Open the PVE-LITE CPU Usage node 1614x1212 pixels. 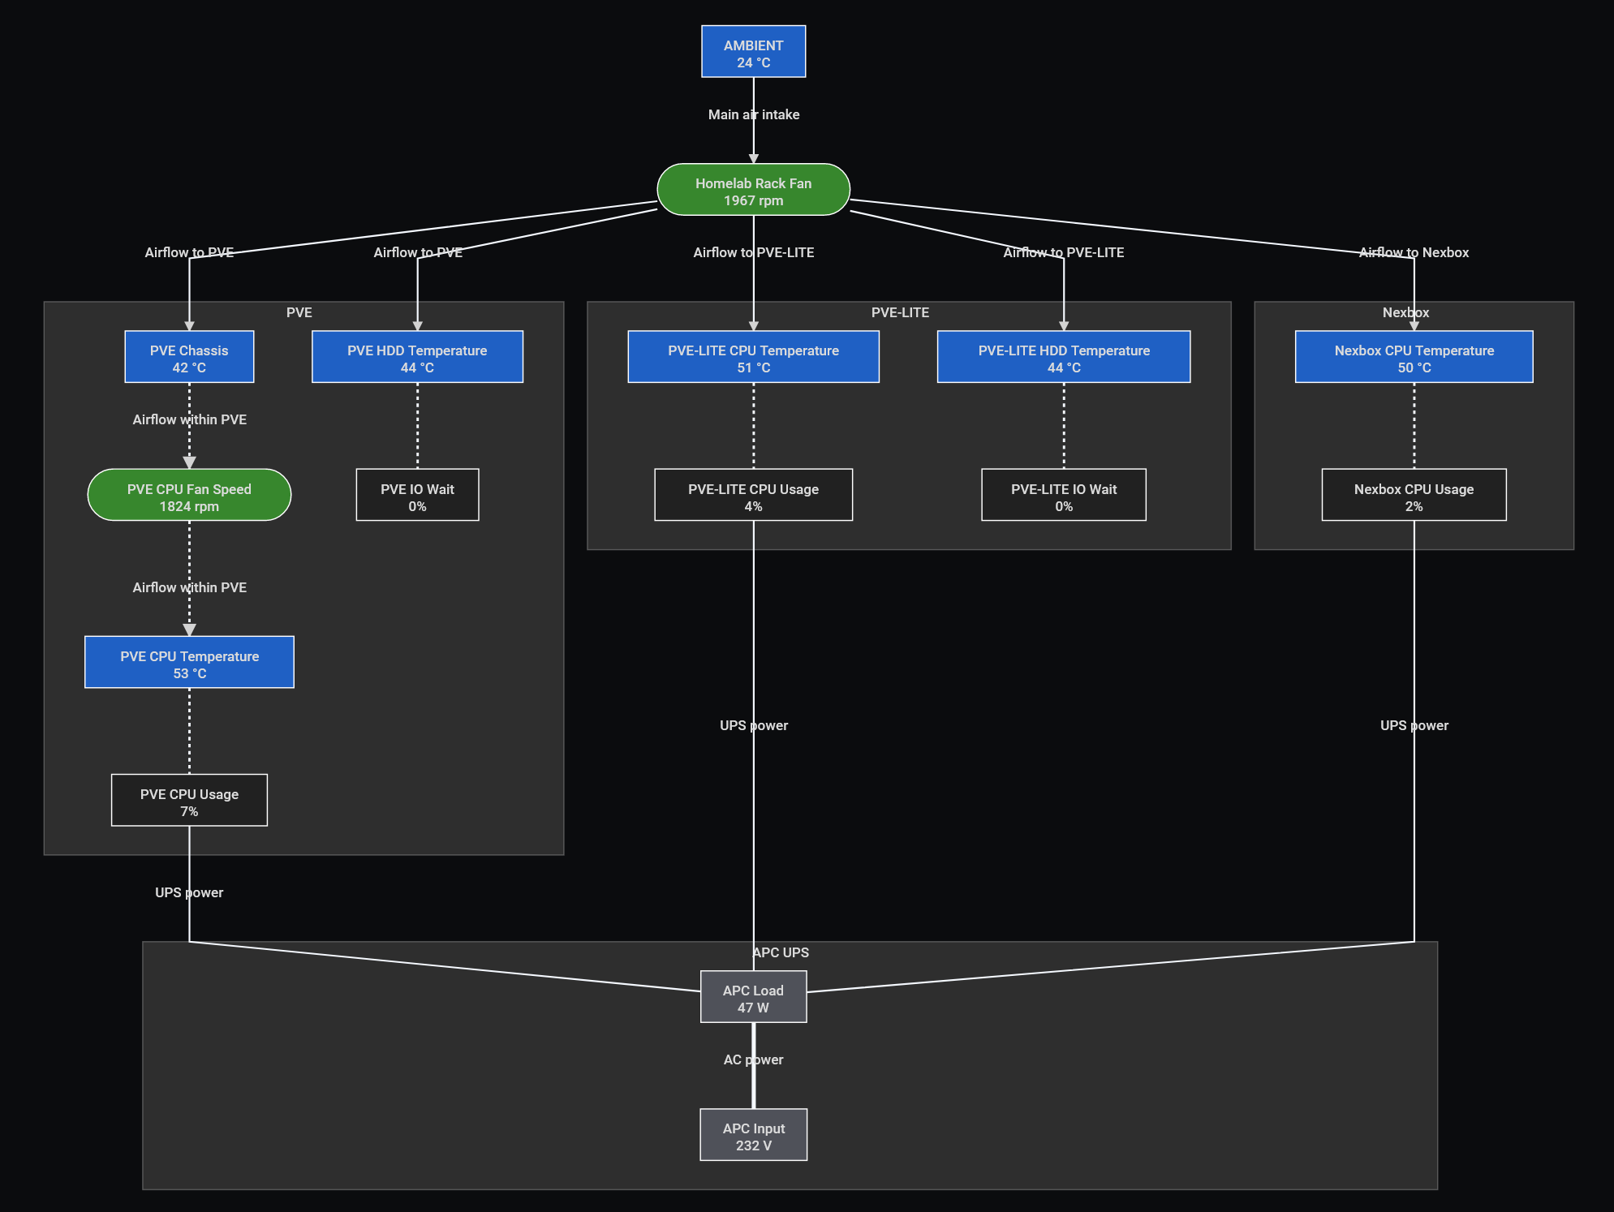coord(753,496)
